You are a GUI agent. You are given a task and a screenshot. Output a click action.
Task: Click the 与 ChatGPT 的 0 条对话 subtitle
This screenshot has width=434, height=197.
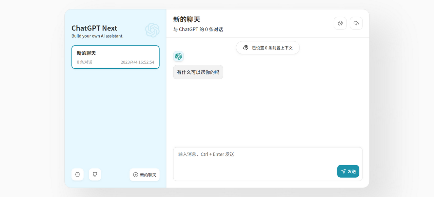198,29
